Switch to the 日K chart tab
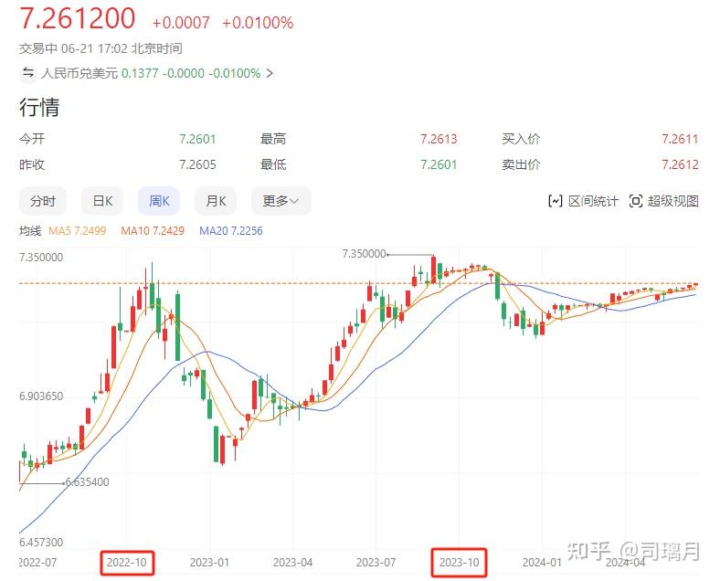720x581 pixels. click(x=102, y=201)
